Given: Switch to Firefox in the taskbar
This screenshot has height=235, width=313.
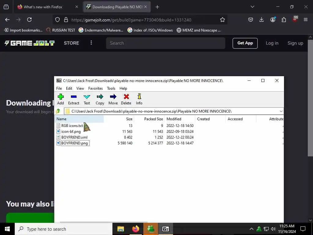Looking at the screenshot, I should point(135,229).
